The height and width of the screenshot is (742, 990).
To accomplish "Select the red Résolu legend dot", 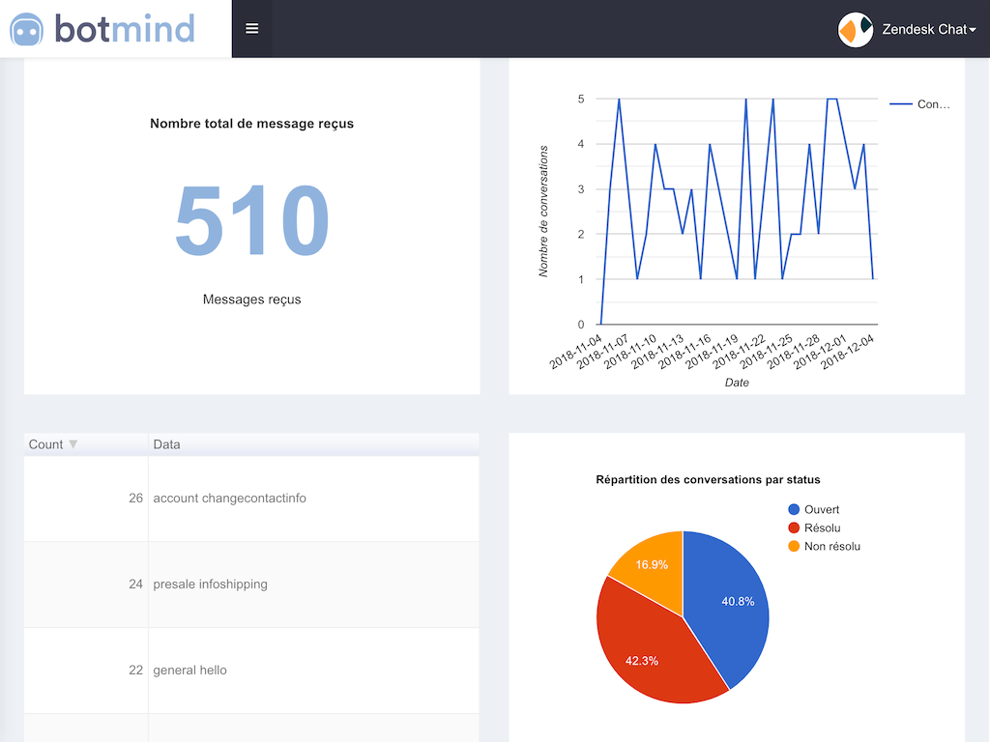I will [795, 528].
